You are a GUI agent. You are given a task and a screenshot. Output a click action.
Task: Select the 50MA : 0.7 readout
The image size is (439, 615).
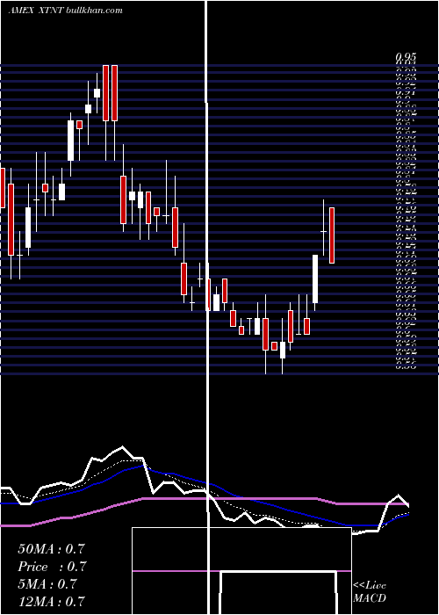(x=51, y=549)
